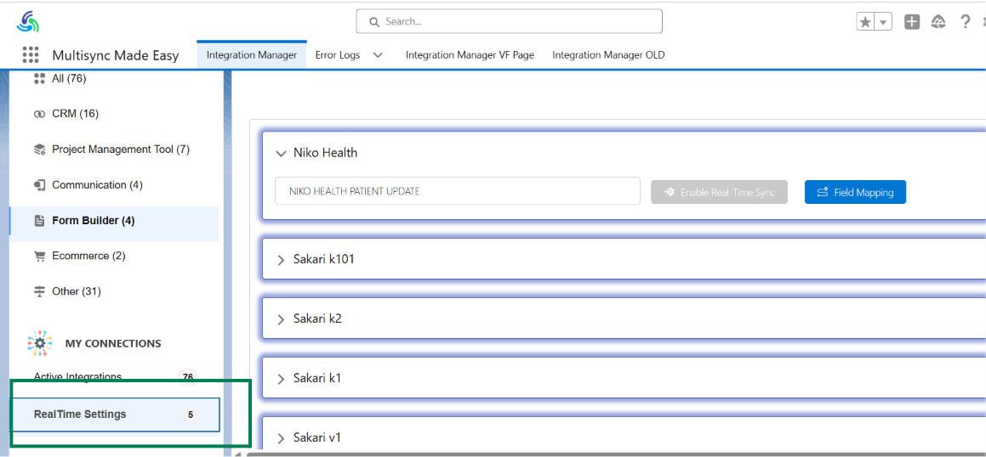
Task: Click the Multisync Made Easy app name
Action: (x=116, y=55)
